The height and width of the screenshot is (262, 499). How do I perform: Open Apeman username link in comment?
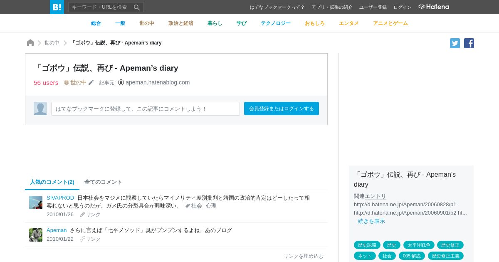coord(57,230)
